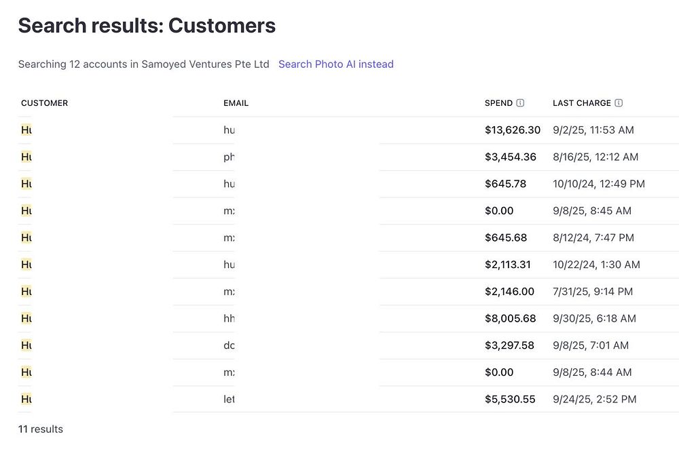Click the SPEND column header label
This screenshot has height=460, width=679.
498,103
